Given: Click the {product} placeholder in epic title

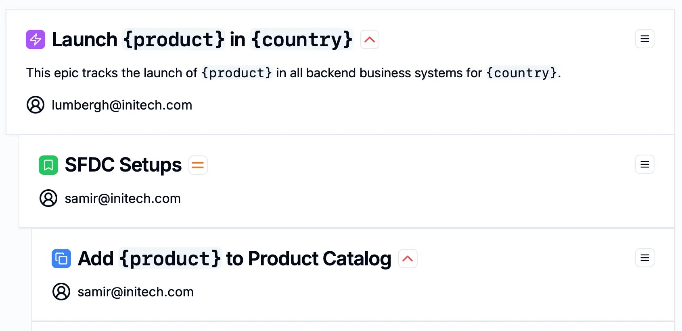Looking at the screenshot, I should 174,39.
